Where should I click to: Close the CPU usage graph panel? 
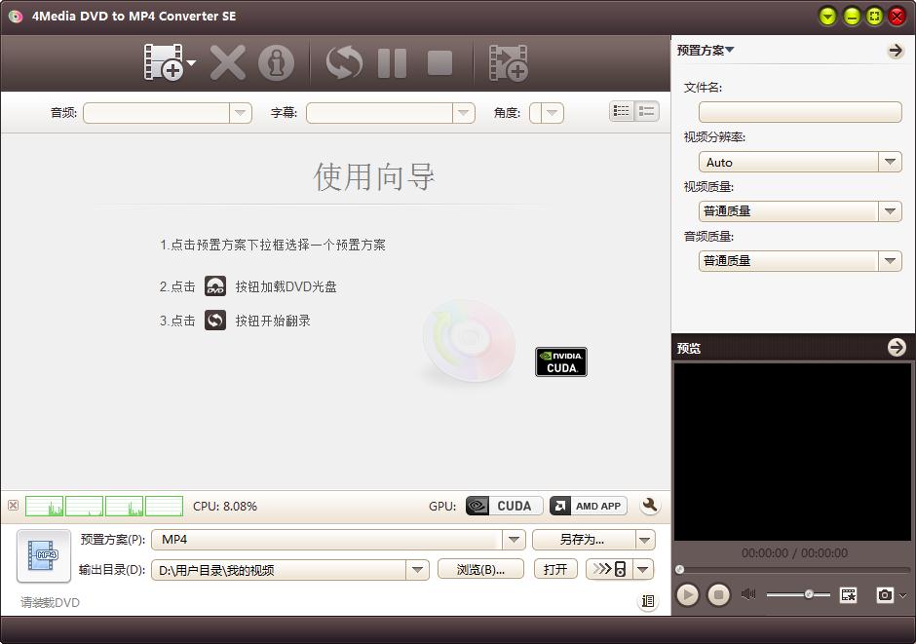click(x=13, y=506)
